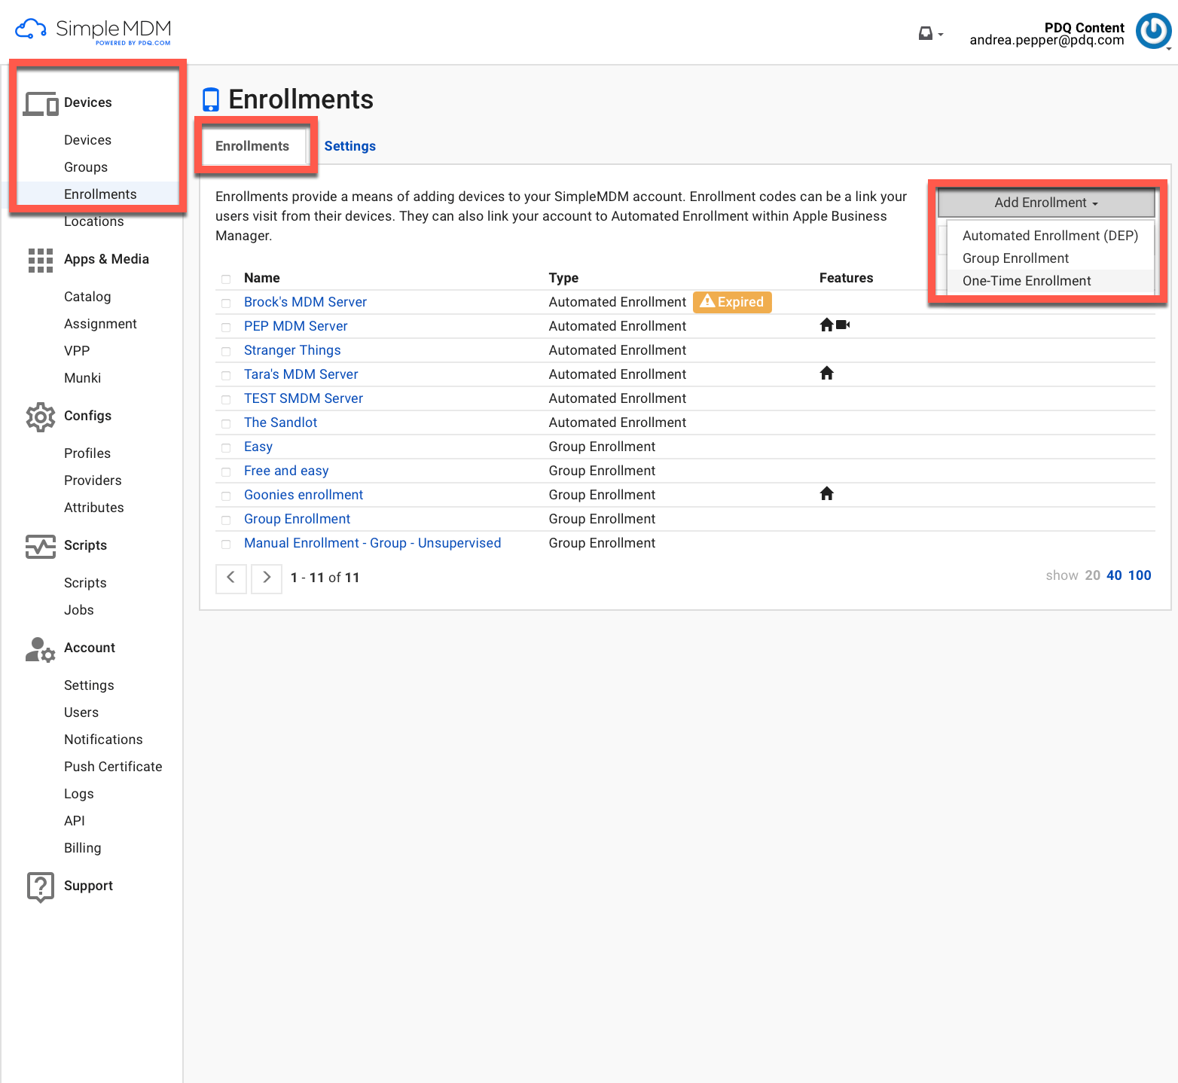Open the inbox tray icon in header
The width and height of the screenshot is (1178, 1083).
point(926,34)
